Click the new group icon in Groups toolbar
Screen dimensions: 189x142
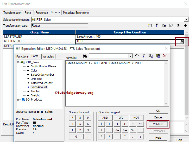(x=150, y=25)
